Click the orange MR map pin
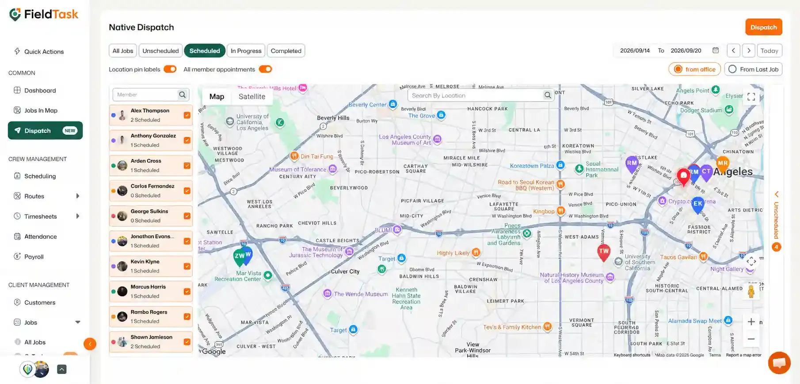800x384 pixels. tap(723, 164)
